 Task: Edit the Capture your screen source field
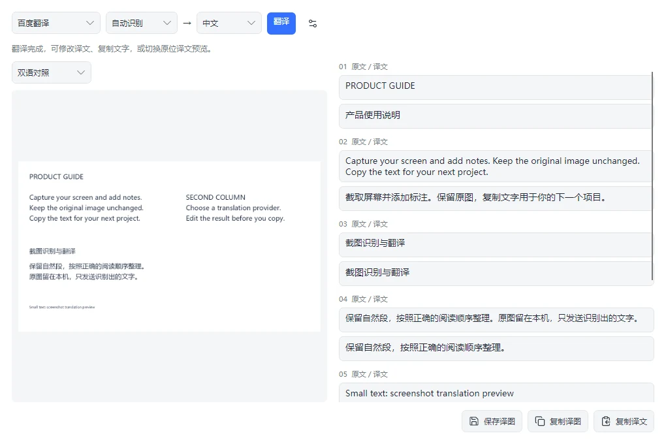click(x=495, y=166)
